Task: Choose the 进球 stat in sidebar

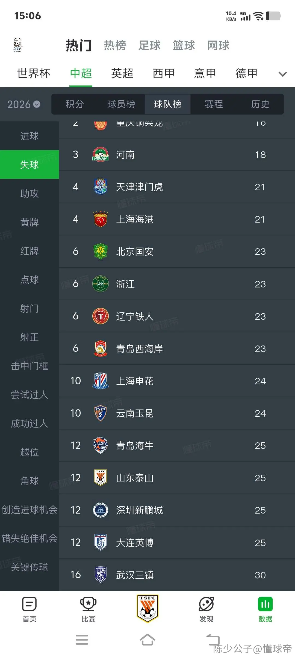Action: pos(29,136)
